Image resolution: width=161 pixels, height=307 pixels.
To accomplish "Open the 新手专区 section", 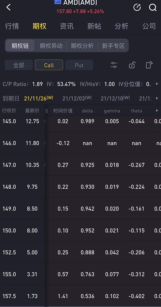I will pyautogui.click(x=113, y=46).
